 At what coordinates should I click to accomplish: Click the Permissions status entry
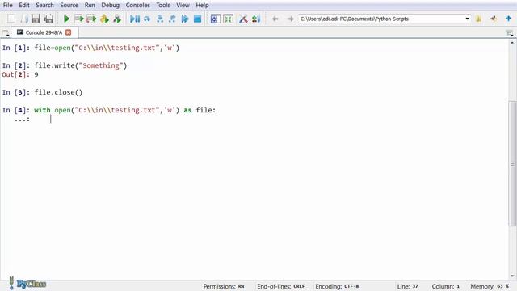pyautogui.click(x=224, y=286)
